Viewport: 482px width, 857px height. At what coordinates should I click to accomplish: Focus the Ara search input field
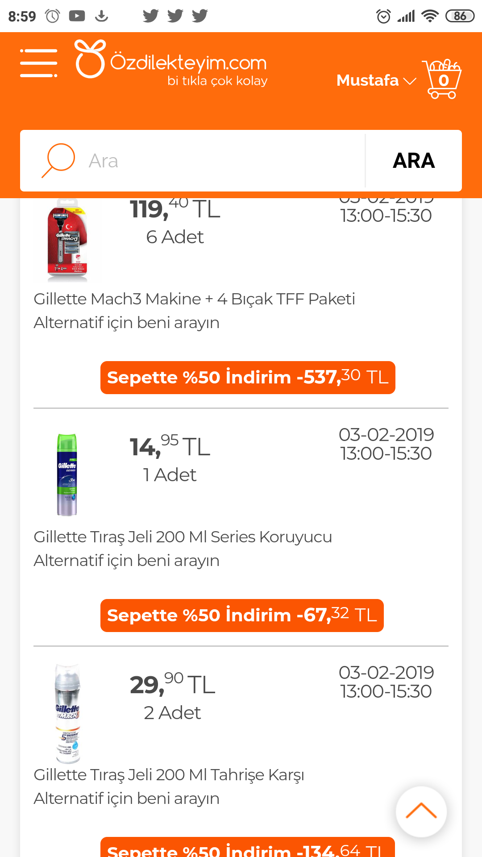[223, 161]
